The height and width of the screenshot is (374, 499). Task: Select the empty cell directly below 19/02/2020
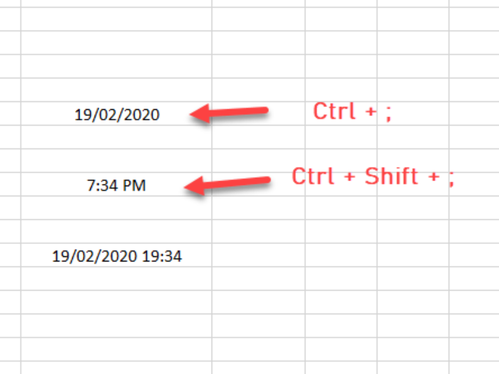click(x=116, y=137)
